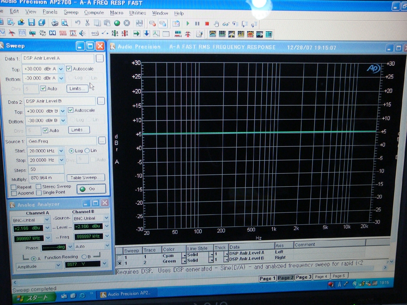Stop macro with red square icon
This screenshot has height=305, width=407.
pyautogui.click(x=207, y=24)
